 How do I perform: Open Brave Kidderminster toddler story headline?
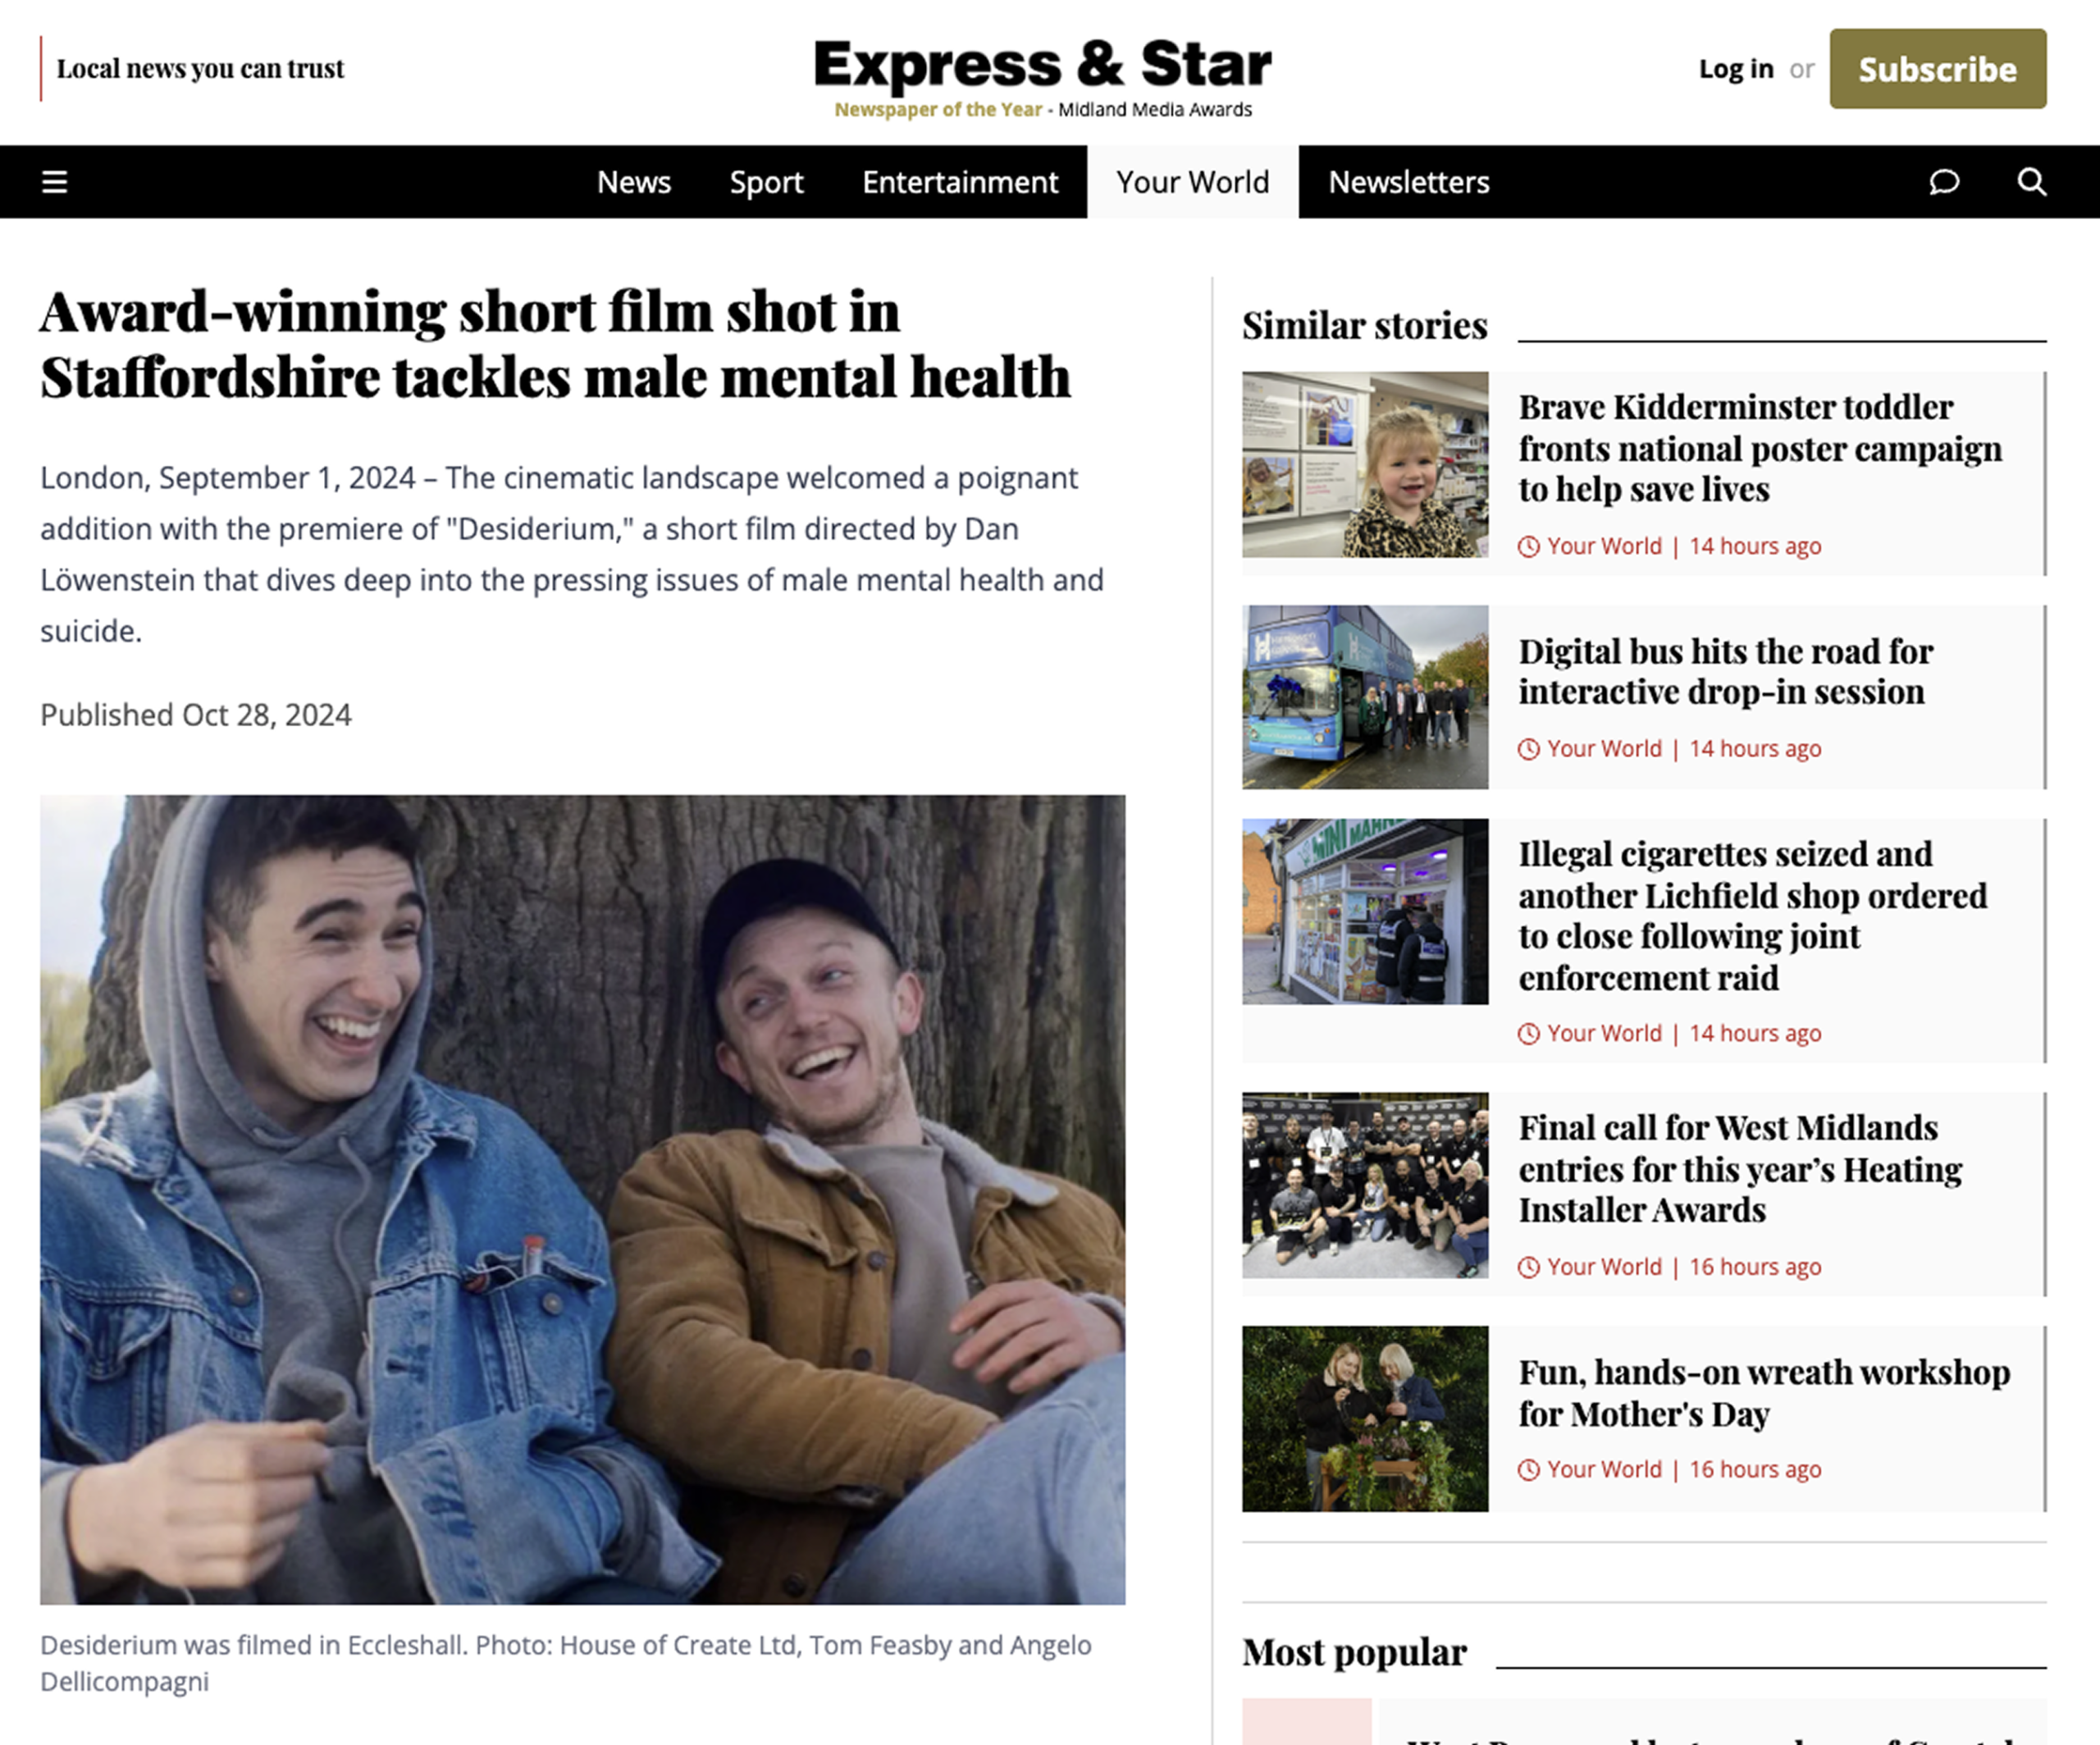coord(1760,448)
